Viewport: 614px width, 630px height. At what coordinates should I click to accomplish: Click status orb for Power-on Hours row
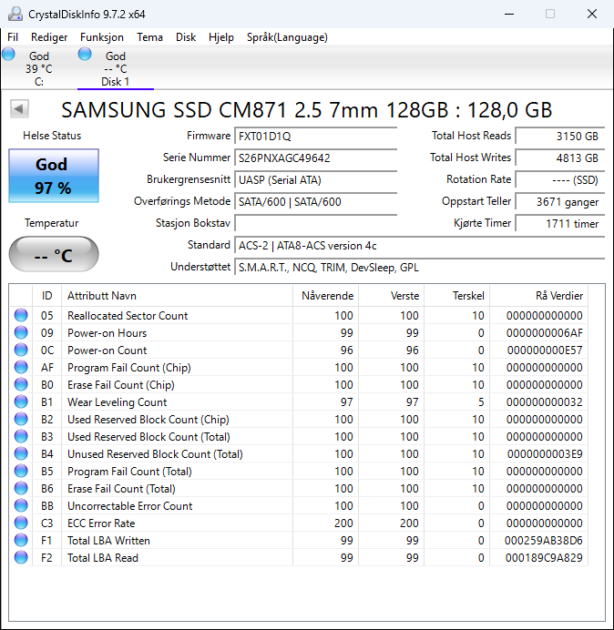coord(21,332)
